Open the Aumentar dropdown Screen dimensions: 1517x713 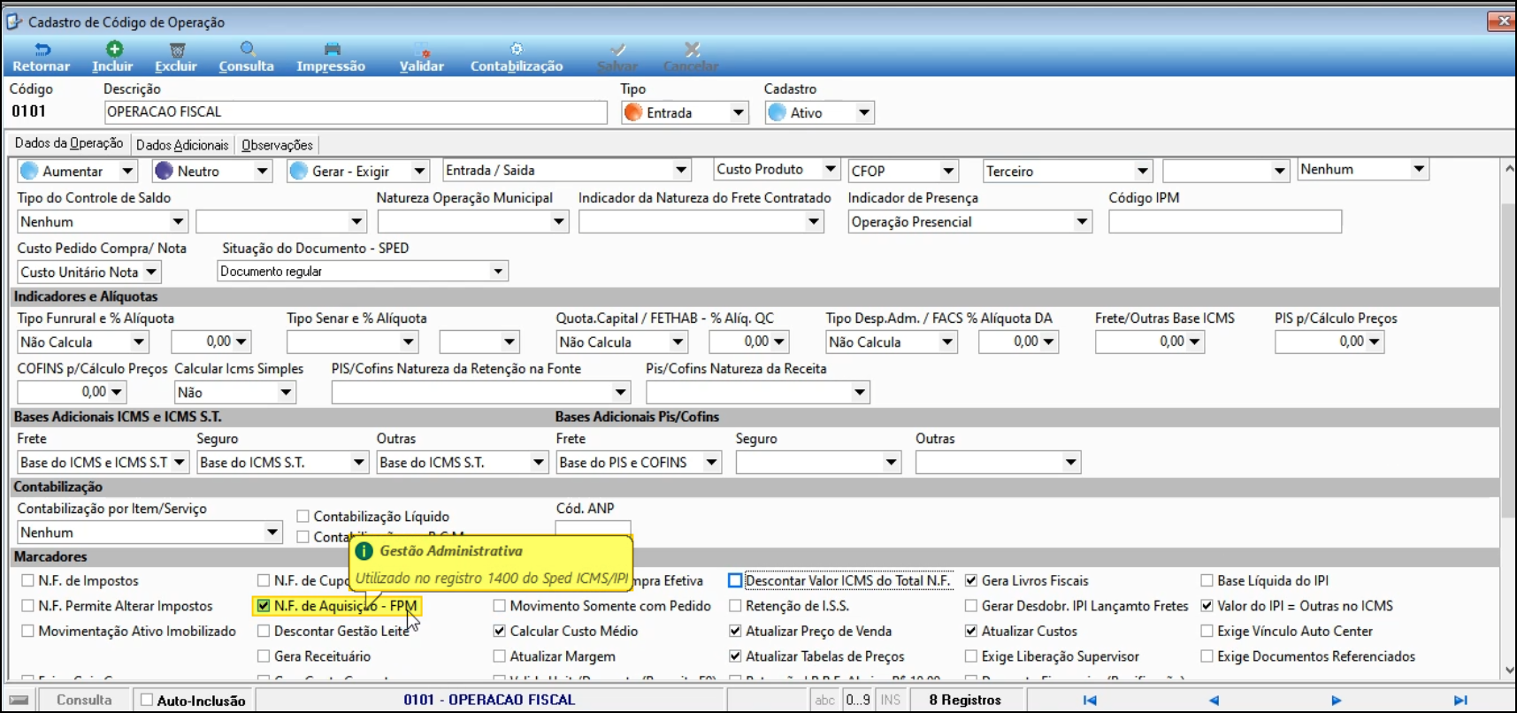tap(127, 172)
